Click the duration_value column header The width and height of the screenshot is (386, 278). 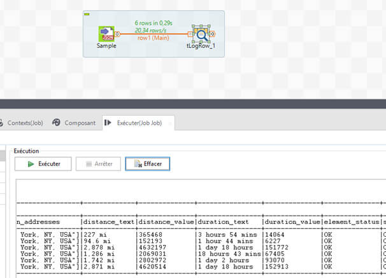pyautogui.click(x=292, y=222)
